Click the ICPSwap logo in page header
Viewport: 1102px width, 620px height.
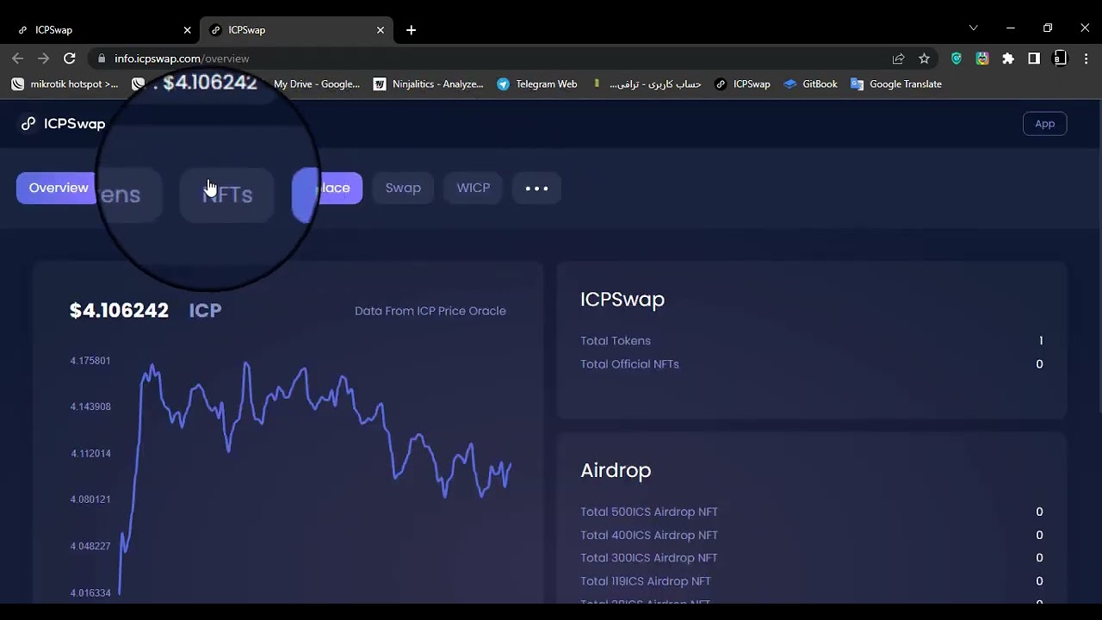click(63, 124)
